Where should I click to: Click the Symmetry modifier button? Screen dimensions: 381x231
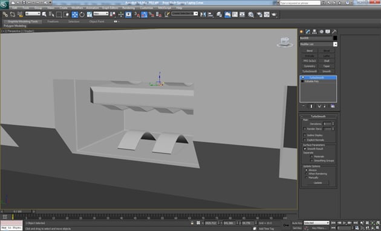pos(309,66)
